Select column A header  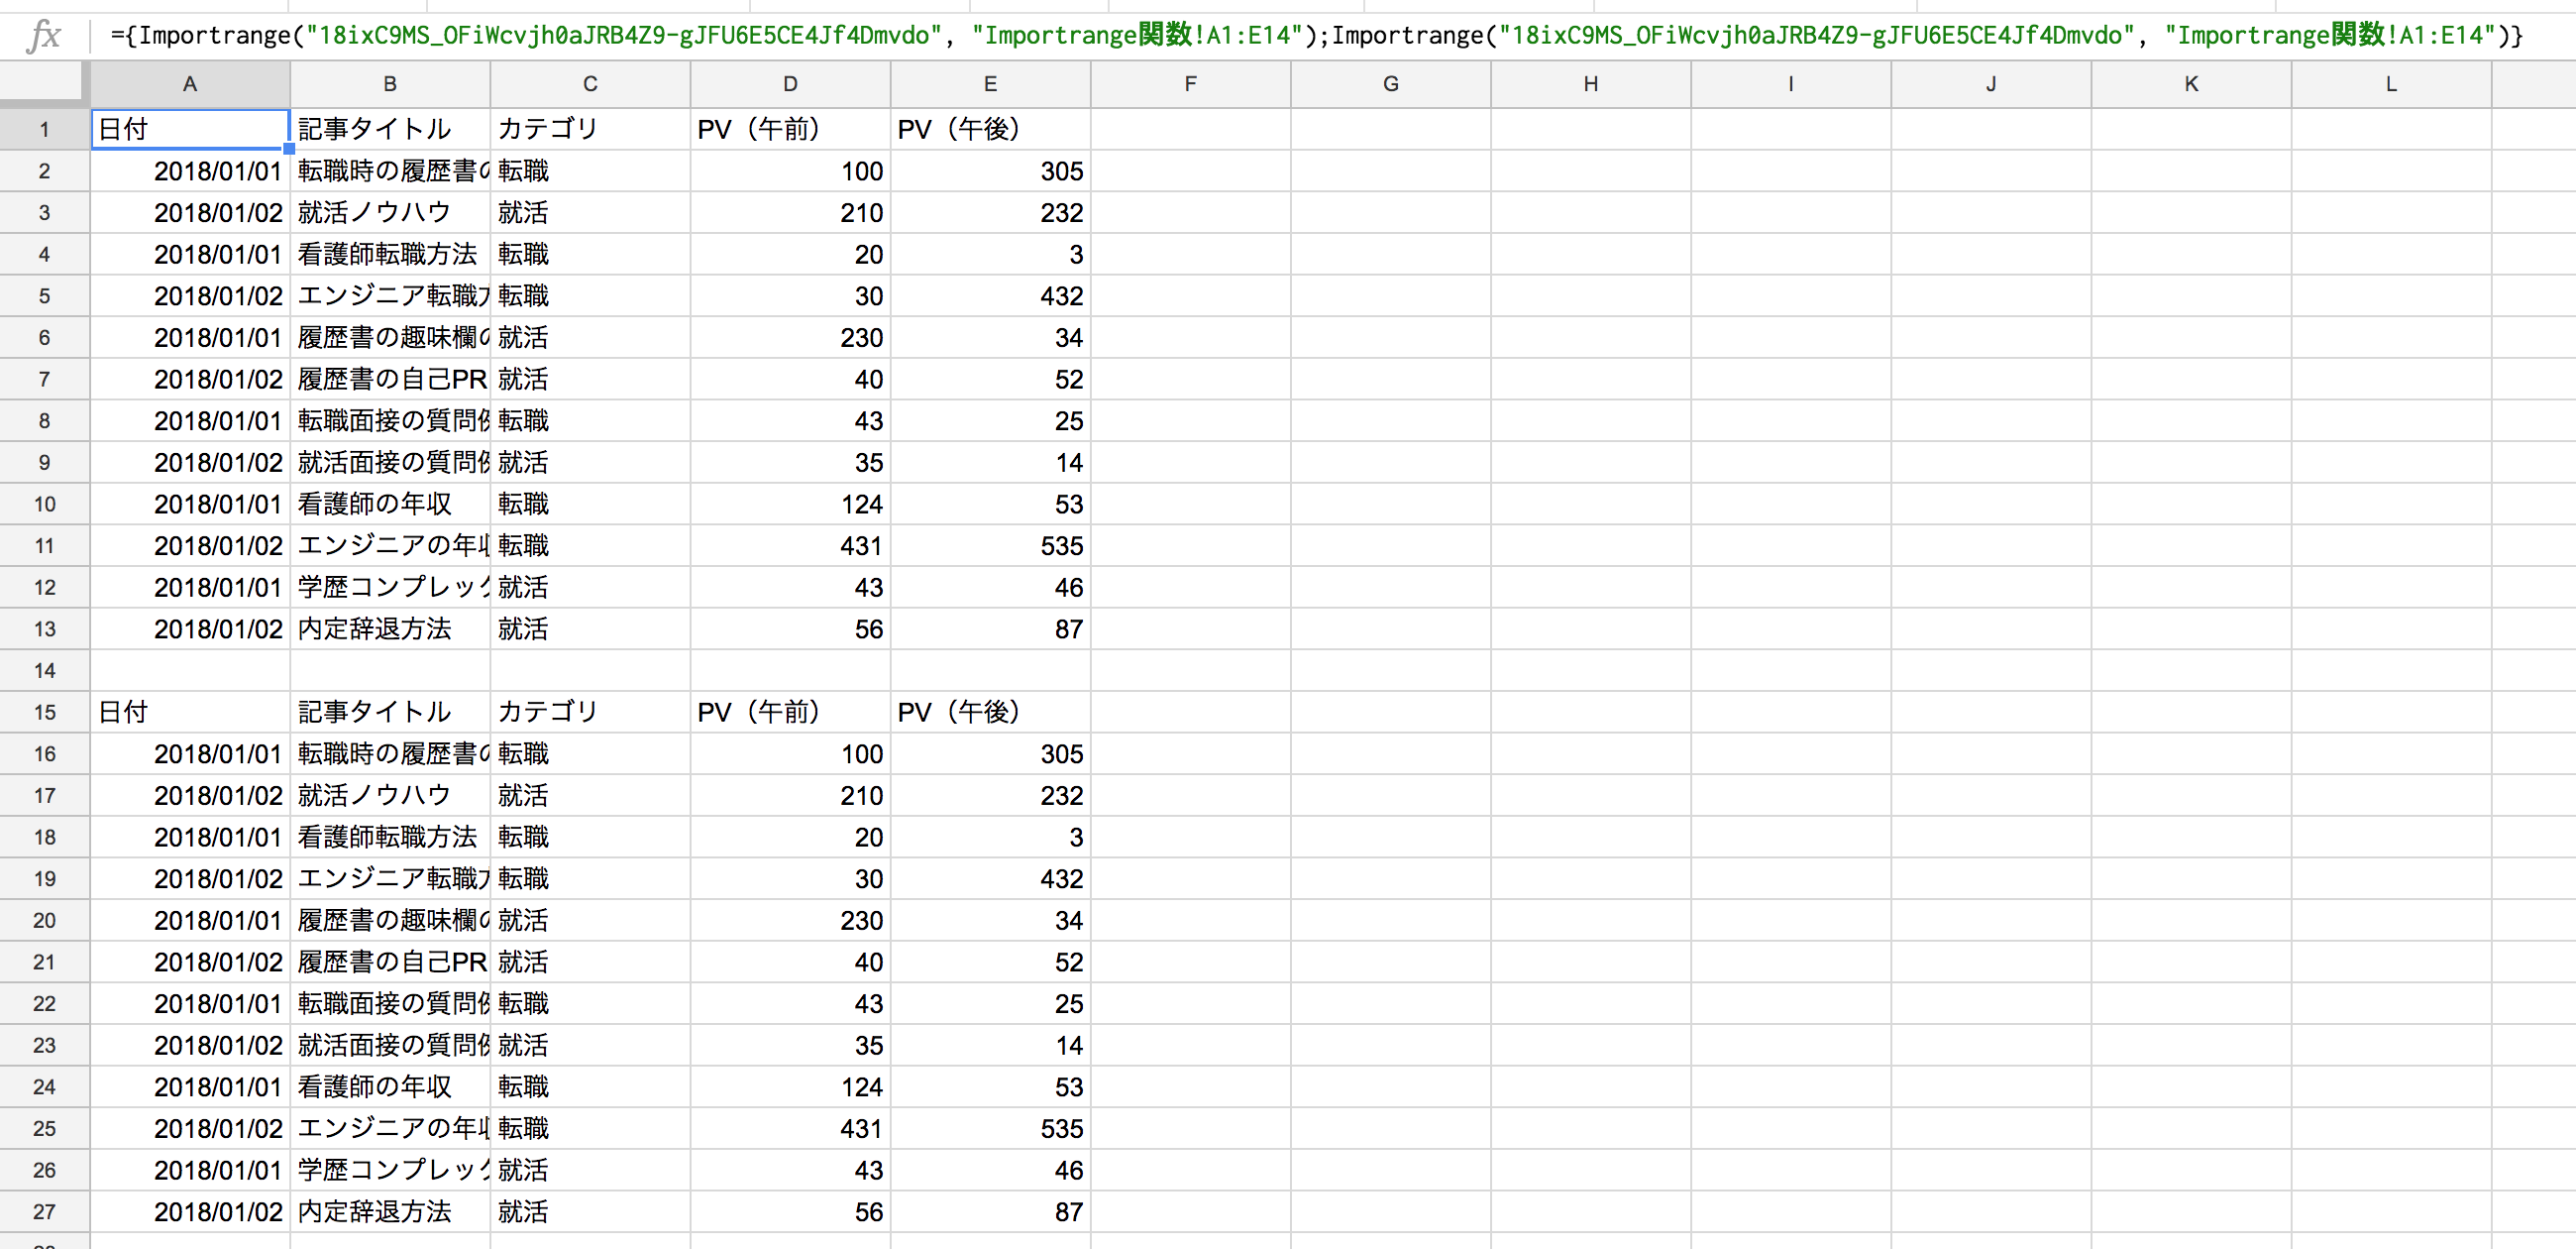pos(190,84)
